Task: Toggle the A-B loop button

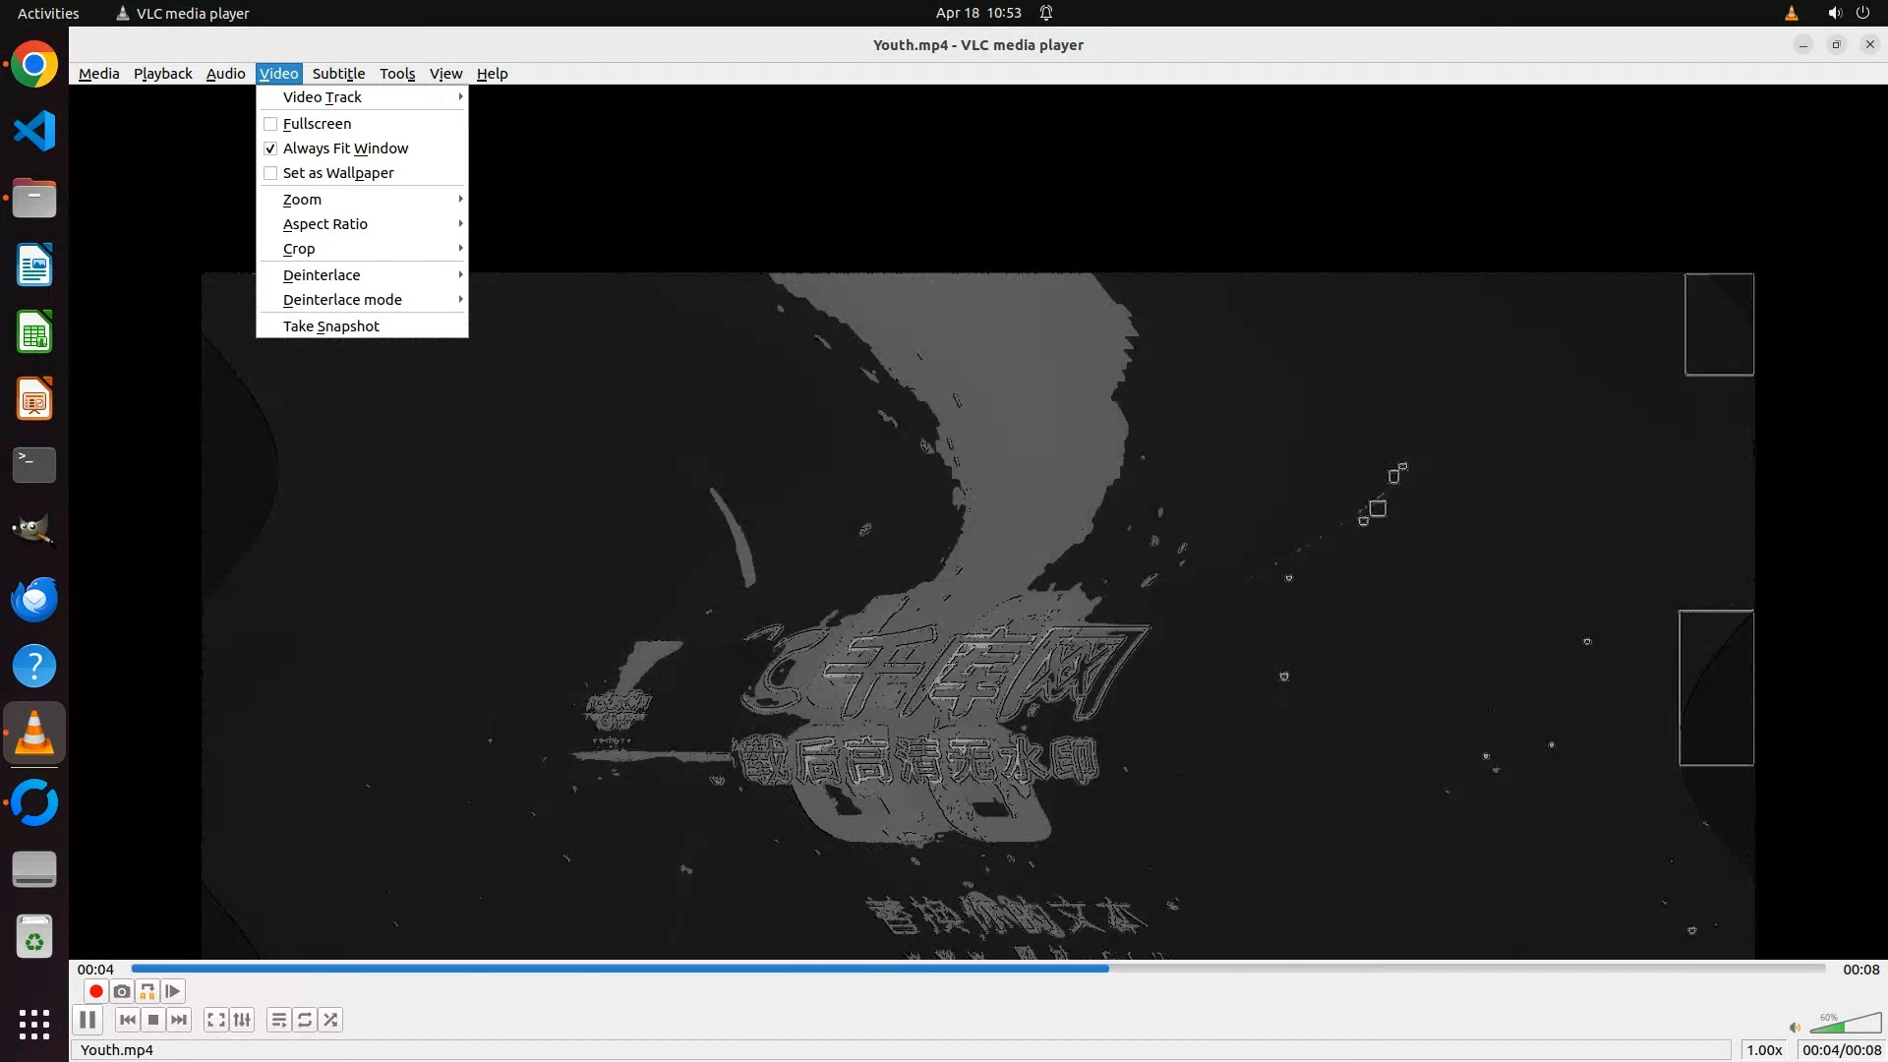Action: click(x=147, y=991)
